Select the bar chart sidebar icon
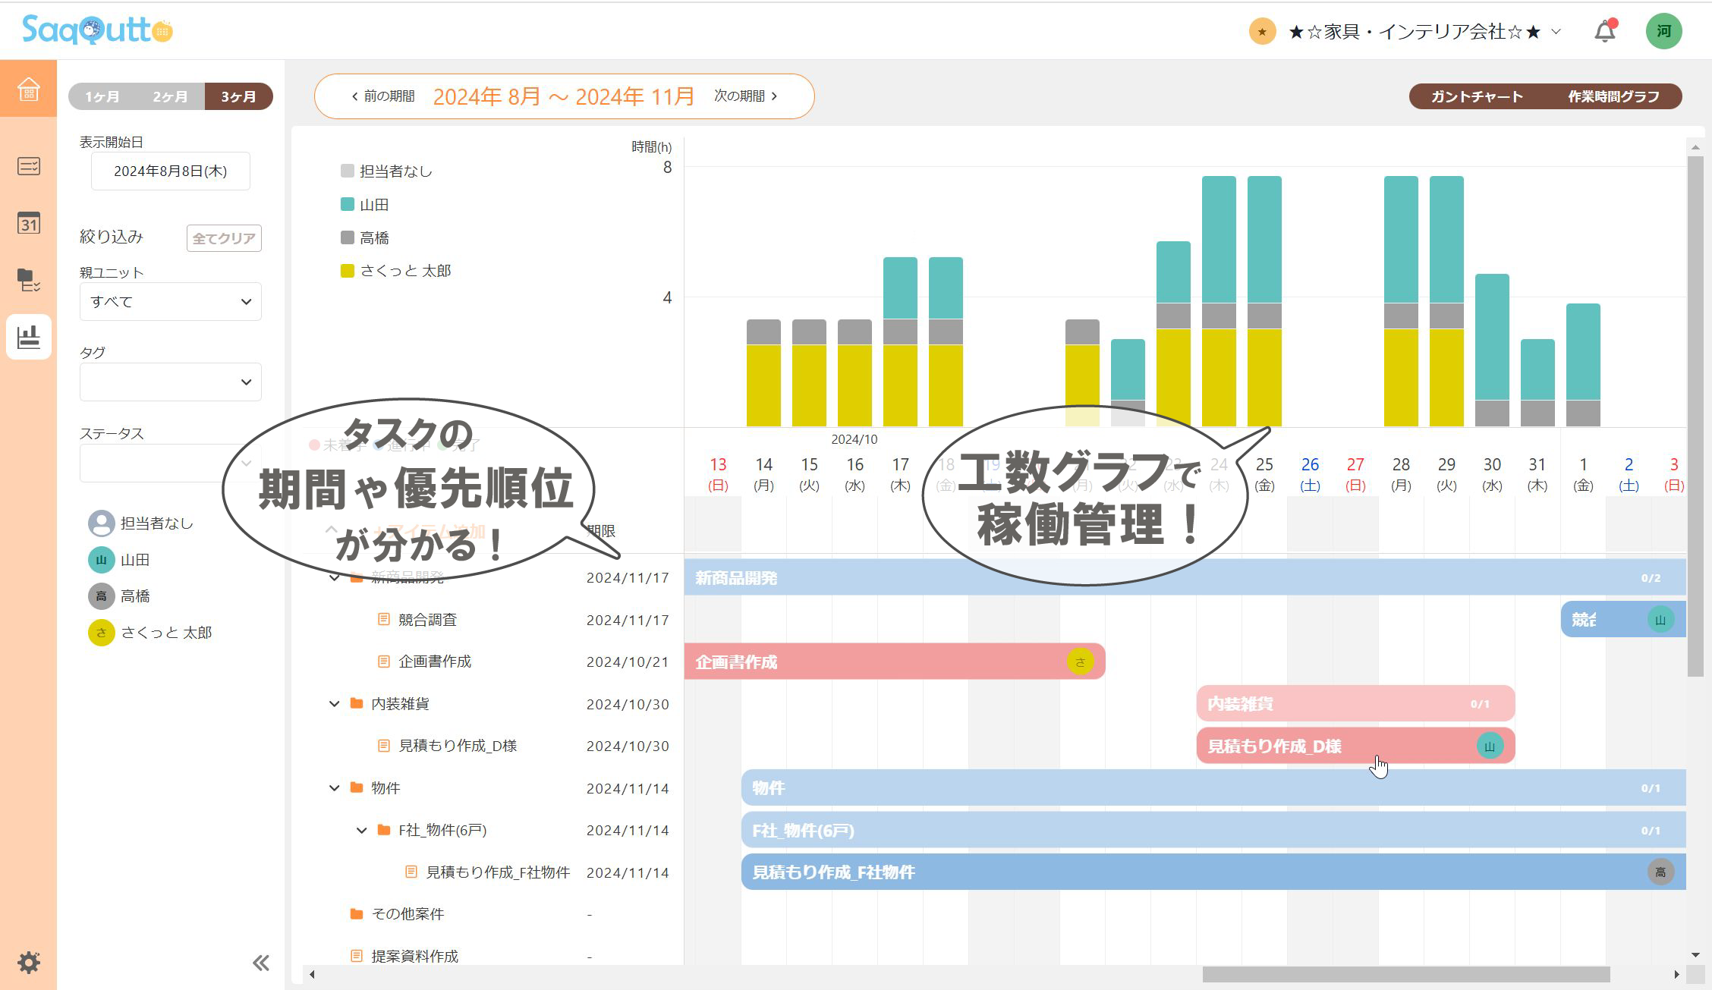This screenshot has height=990, width=1712. 28,337
